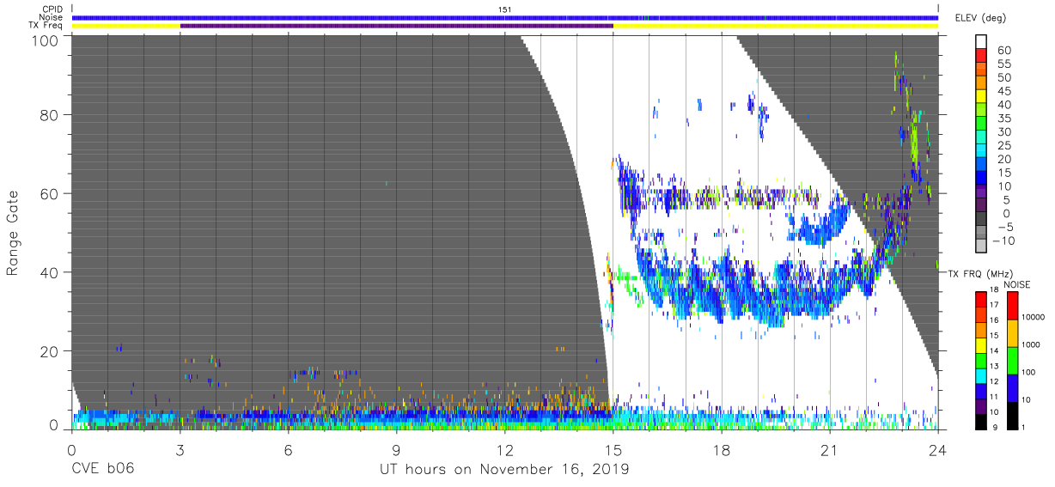The height and width of the screenshot is (487, 1055).
Task: Click the x-axis hour label '21'
Action: [x=830, y=451]
